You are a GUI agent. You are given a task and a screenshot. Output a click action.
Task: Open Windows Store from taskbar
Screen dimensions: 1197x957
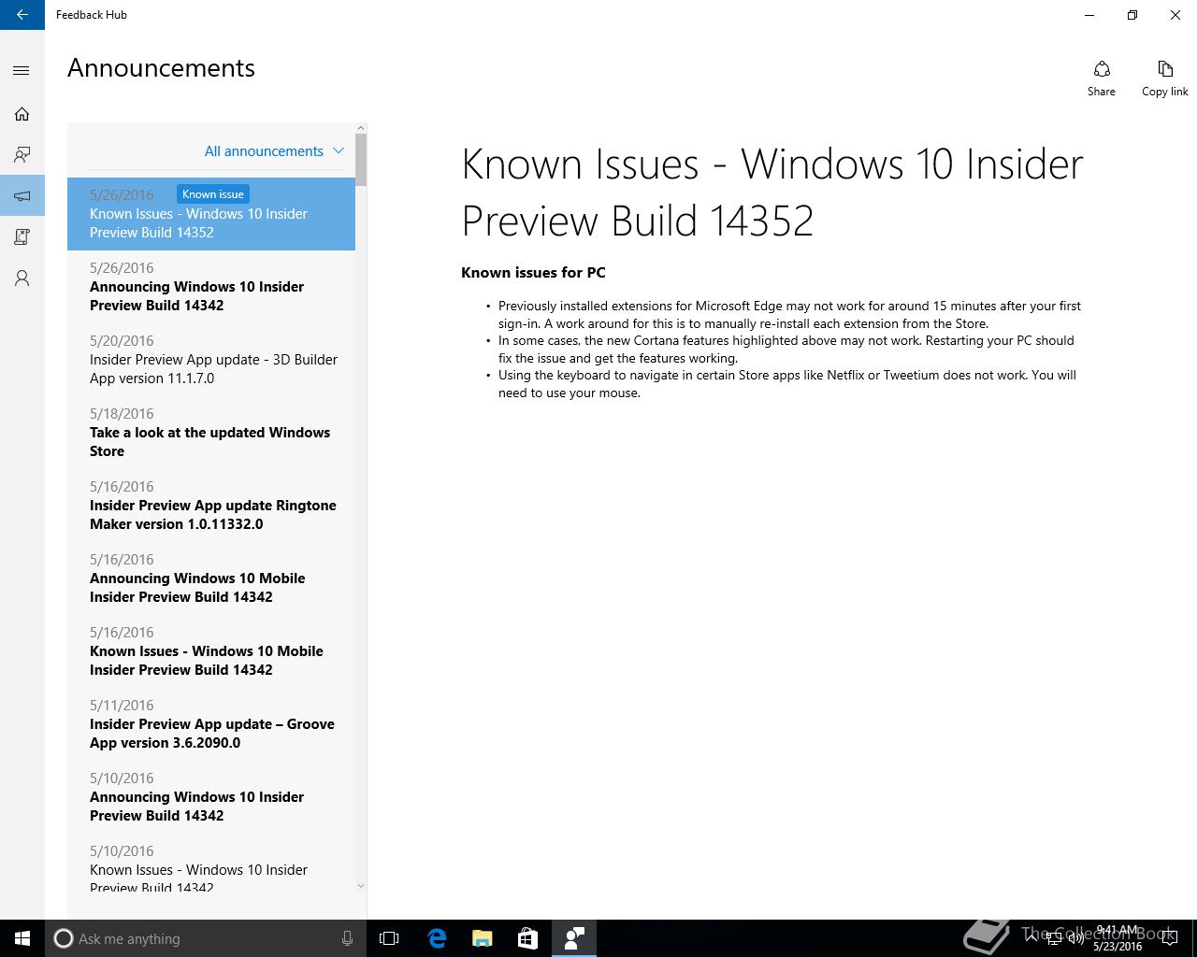point(528,938)
